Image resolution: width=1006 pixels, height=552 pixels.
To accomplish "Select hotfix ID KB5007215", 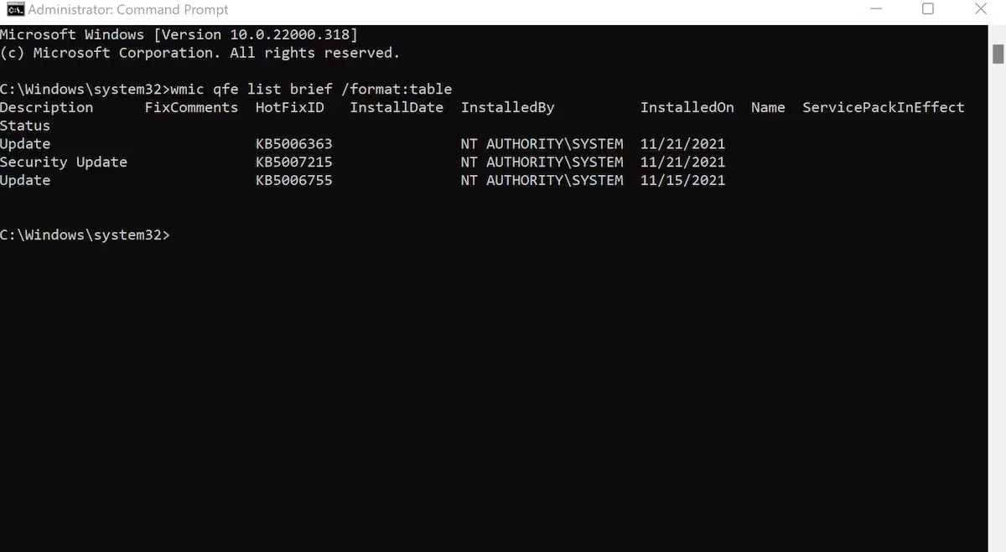I will point(294,162).
